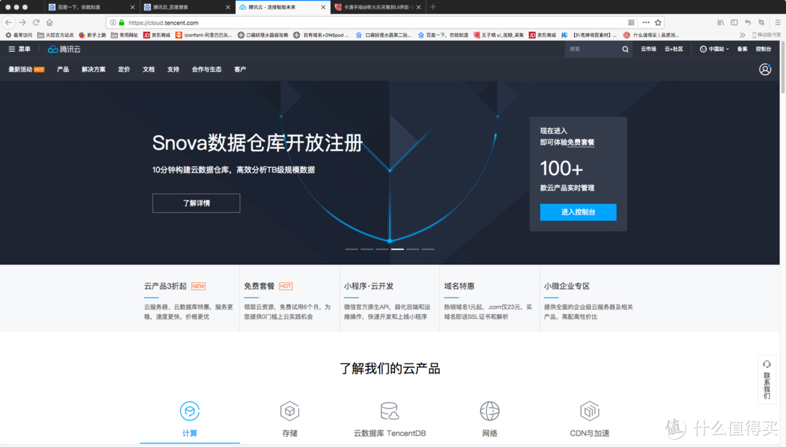Click the search magnifier icon
The image size is (786, 447).
(625, 49)
